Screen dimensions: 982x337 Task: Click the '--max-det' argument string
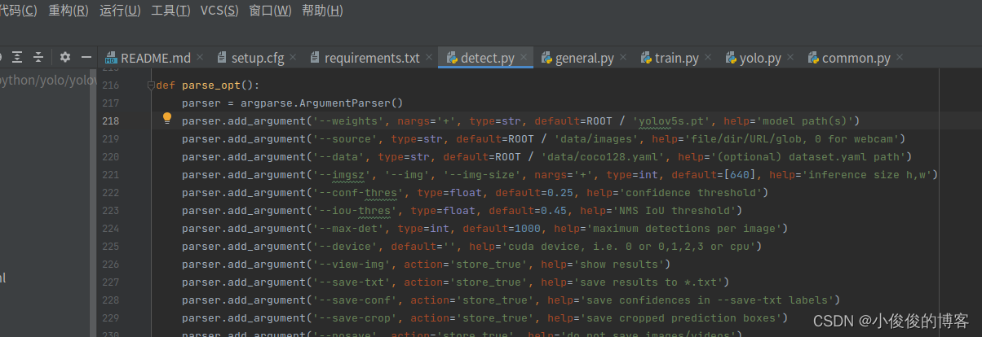pyautogui.click(x=349, y=228)
